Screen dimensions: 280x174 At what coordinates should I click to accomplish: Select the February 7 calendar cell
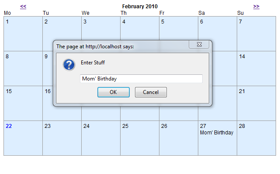pos(256,33)
